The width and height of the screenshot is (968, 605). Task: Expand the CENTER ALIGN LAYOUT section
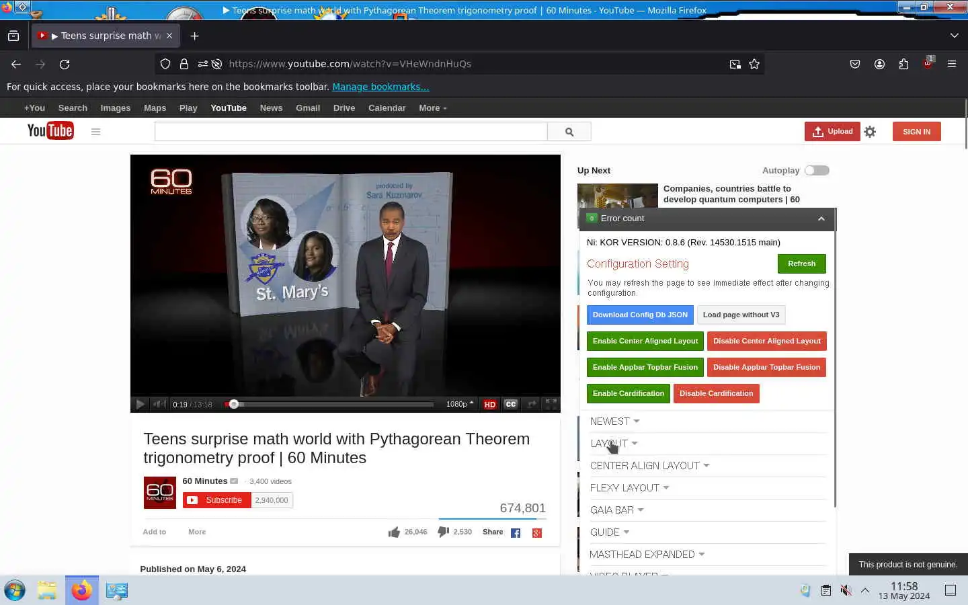[649, 466]
